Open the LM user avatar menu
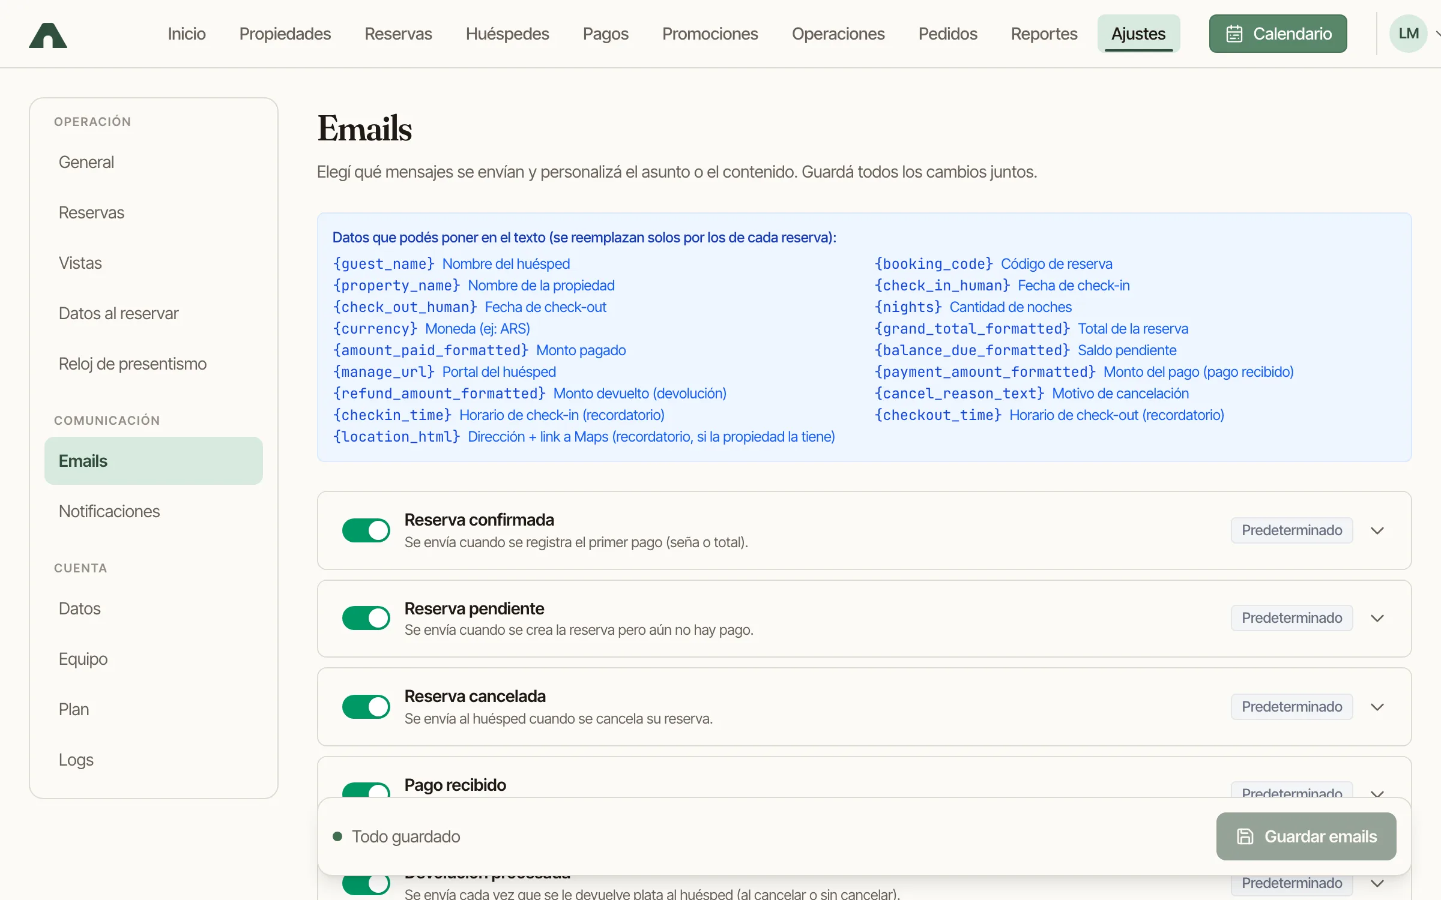Screen dimensions: 1441x900 1408,34
